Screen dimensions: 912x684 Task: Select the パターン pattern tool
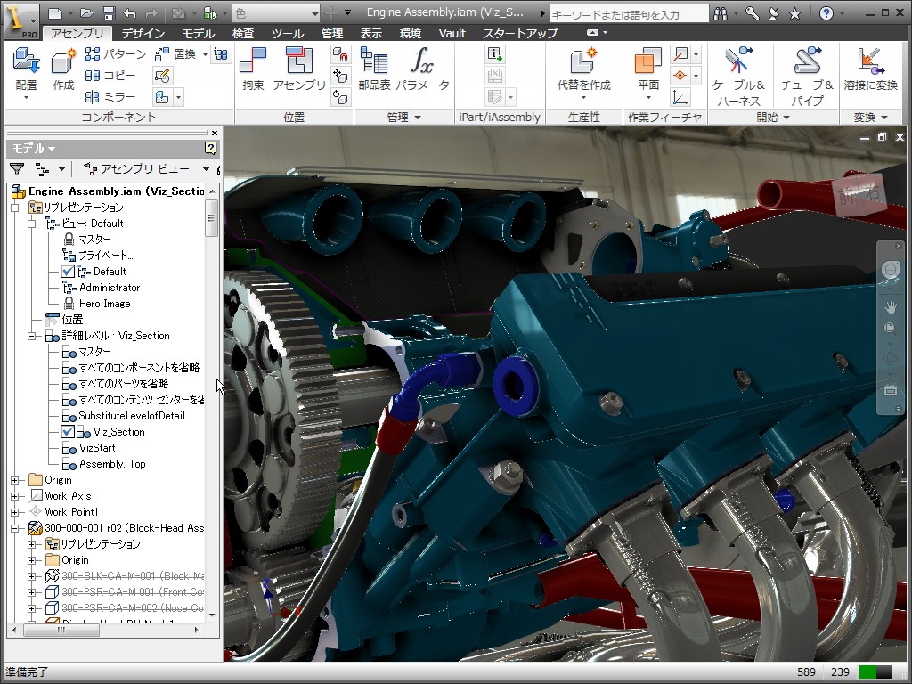click(115, 54)
